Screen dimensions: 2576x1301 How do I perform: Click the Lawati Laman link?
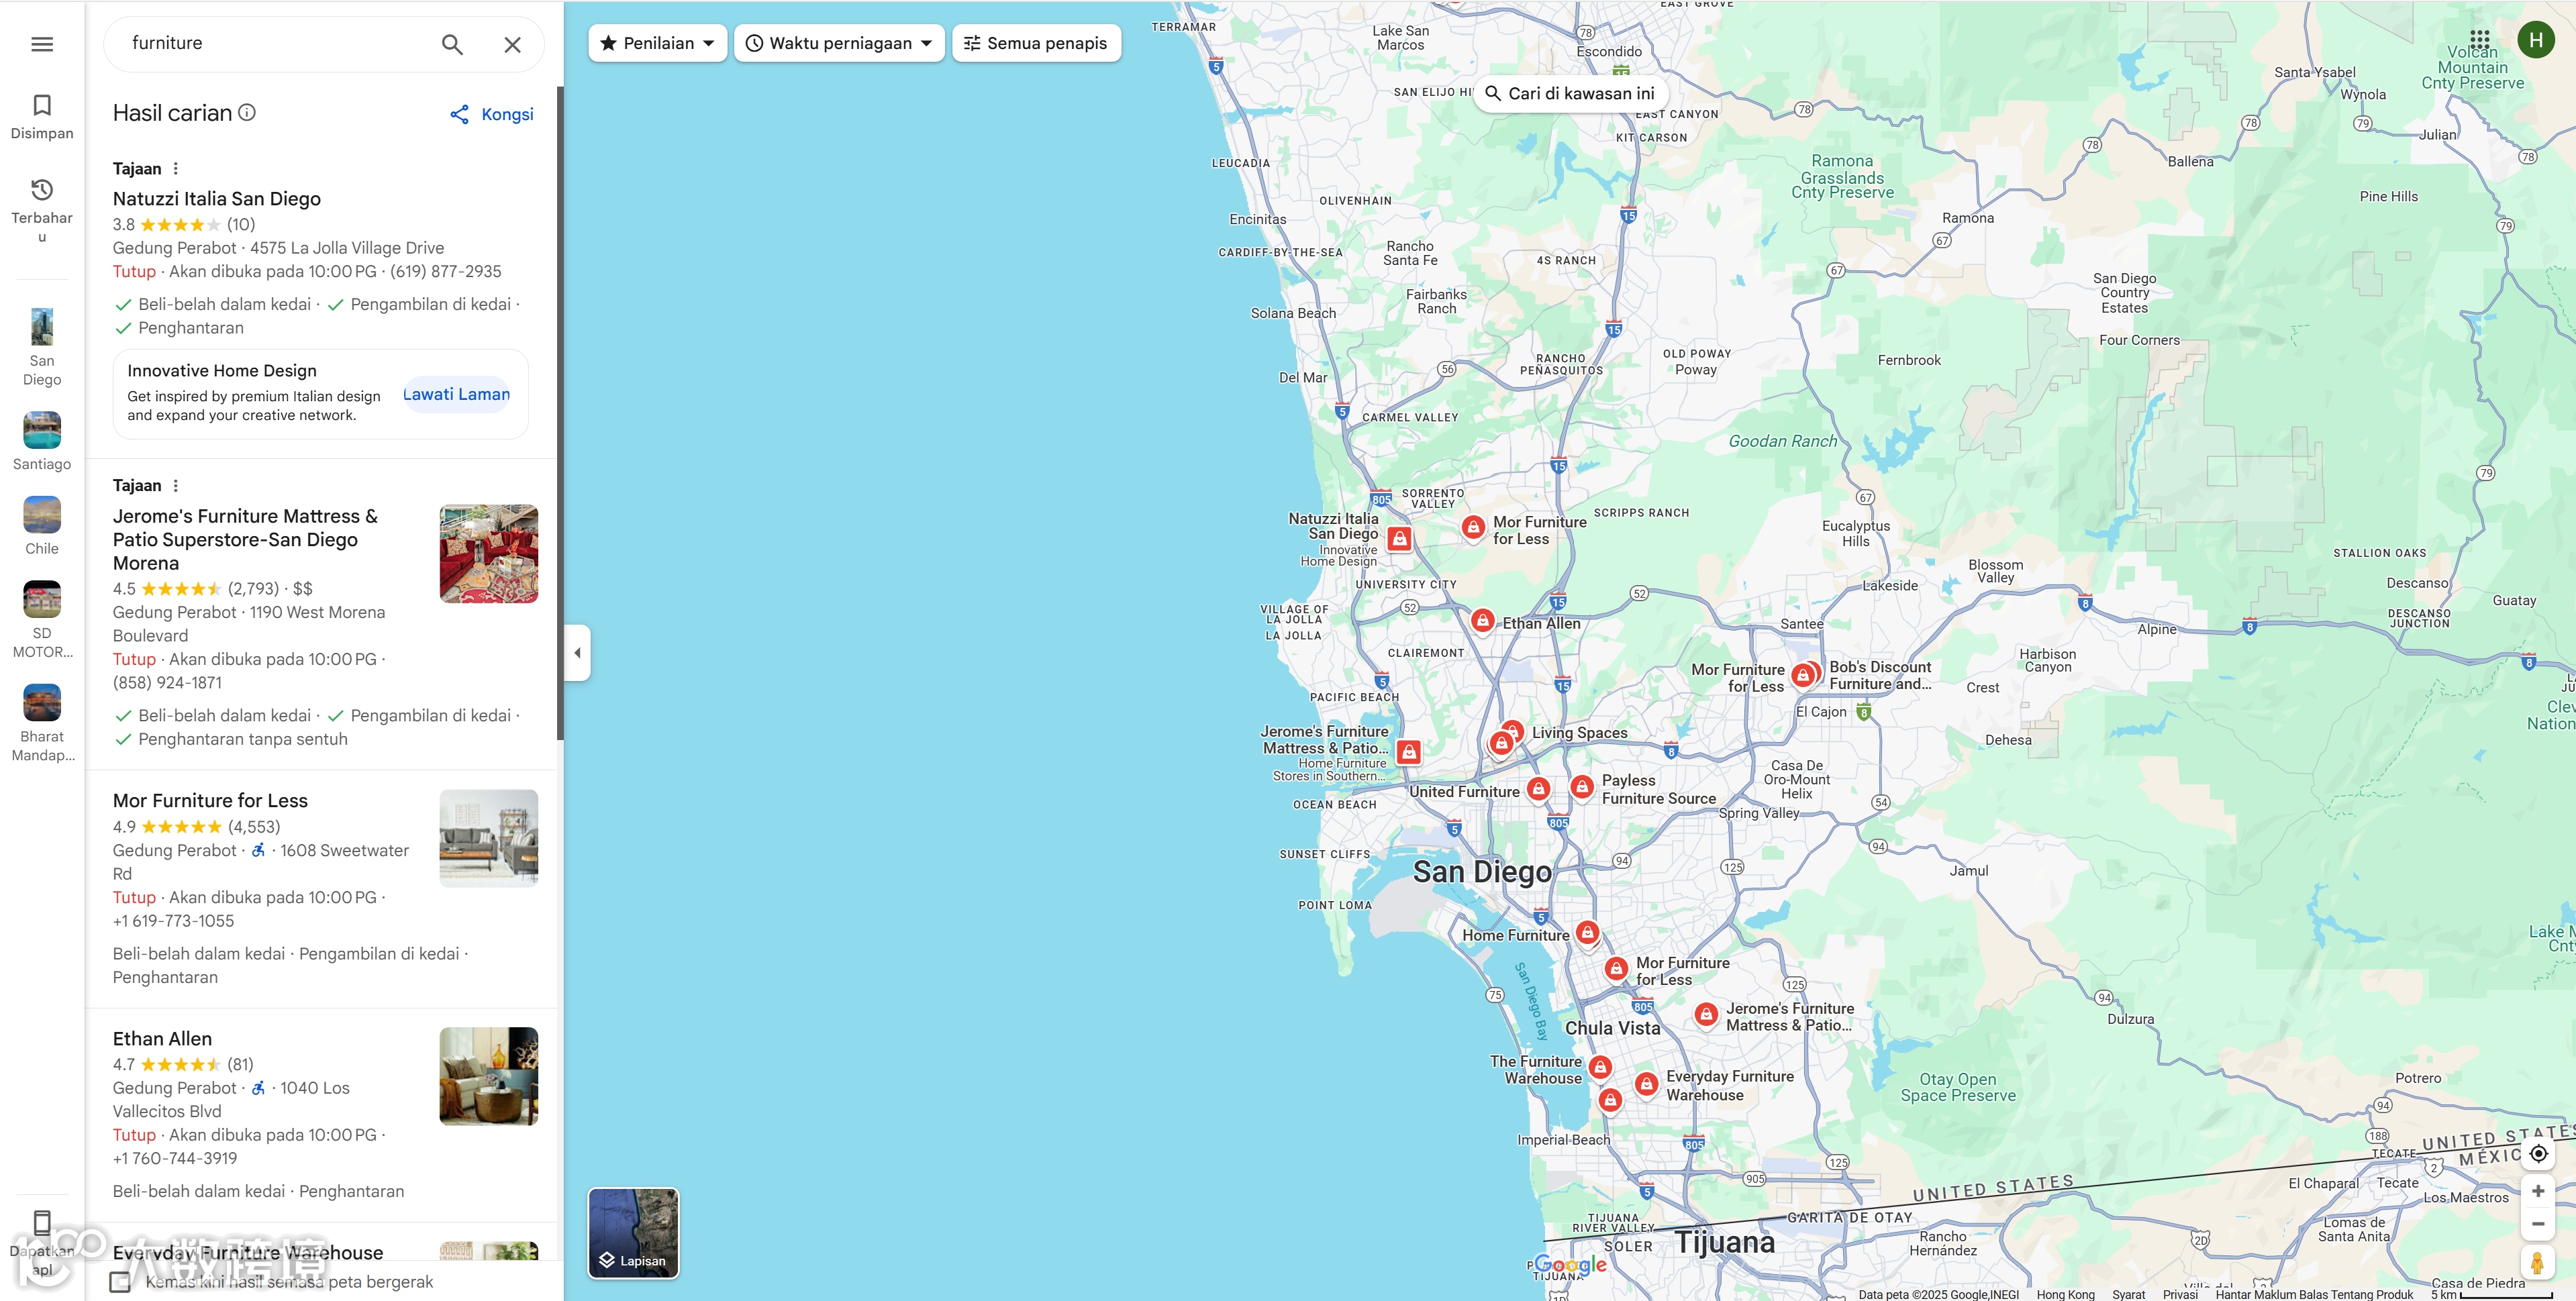[456, 394]
